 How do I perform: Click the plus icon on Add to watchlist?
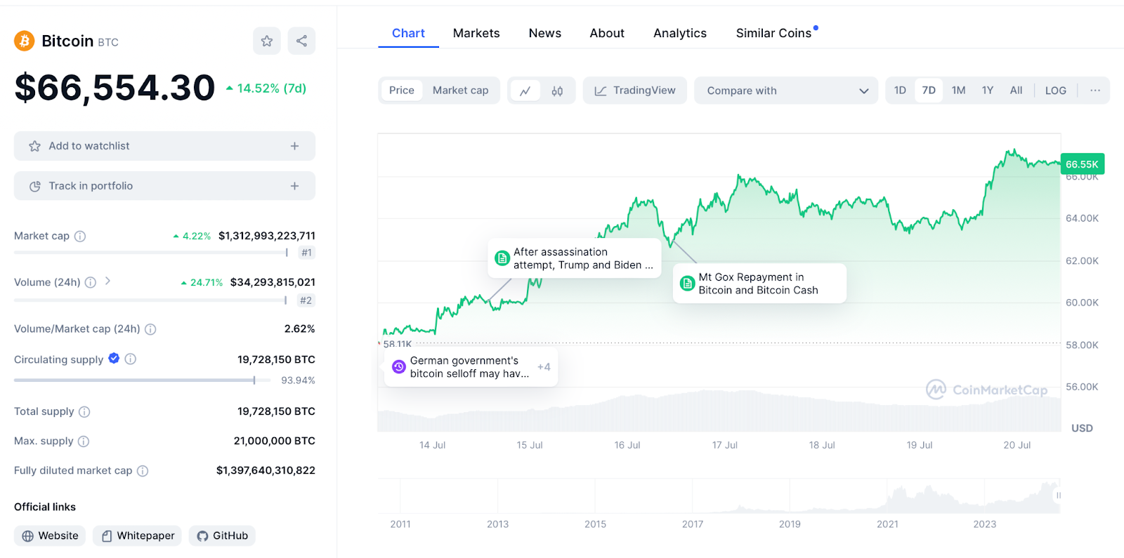(x=294, y=146)
